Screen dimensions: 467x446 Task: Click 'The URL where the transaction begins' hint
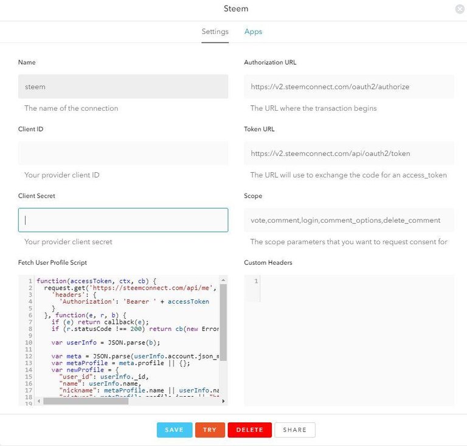[x=314, y=108]
